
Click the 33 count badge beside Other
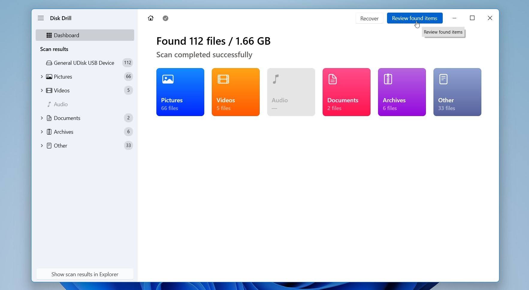129,145
